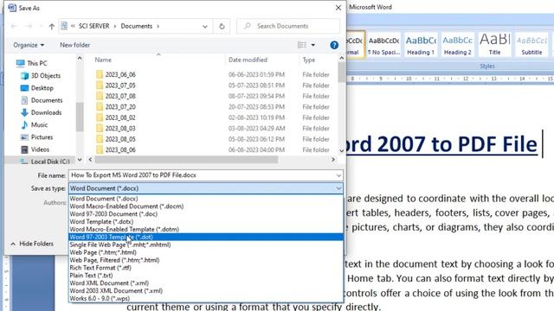Choose Rich Text Format (*.rtf)
The height and width of the screenshot is (311, 554).
click(206, 268)
